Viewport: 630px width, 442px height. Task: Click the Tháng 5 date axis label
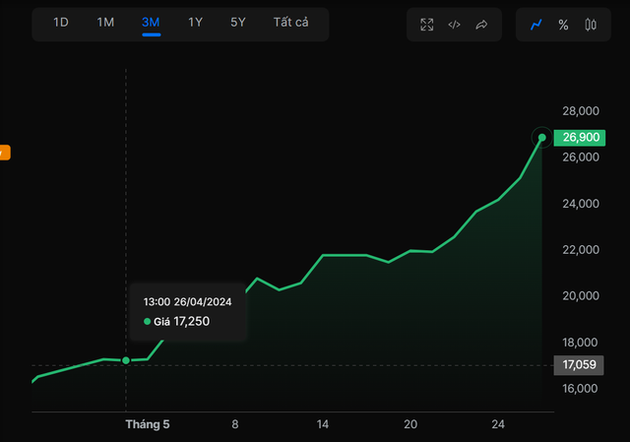tap(148, 424)
